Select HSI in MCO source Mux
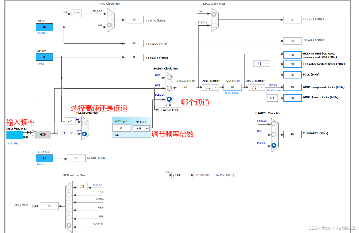The width and height of the screenshot is (359, 233). click(x=69, y=195)
